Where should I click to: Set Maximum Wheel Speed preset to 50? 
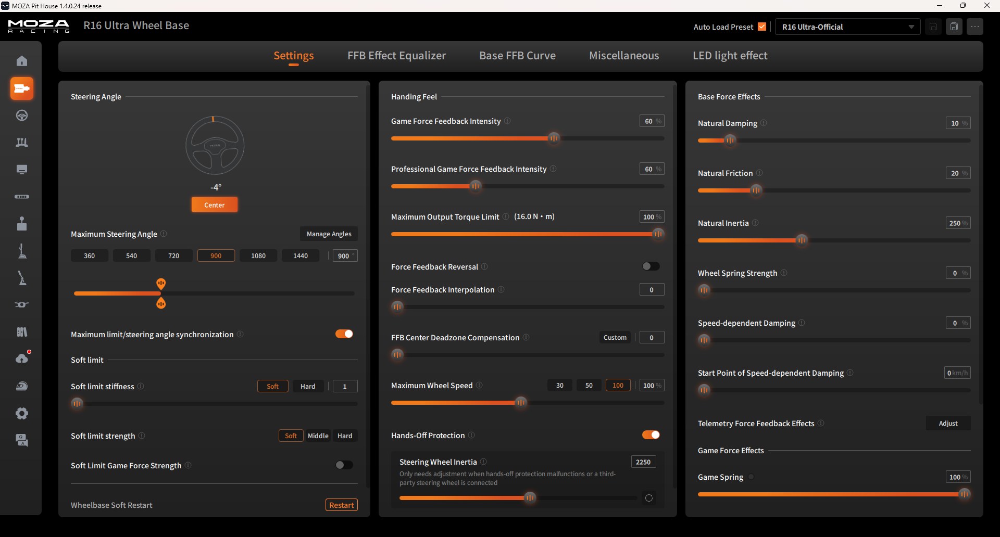click(589, 385)
